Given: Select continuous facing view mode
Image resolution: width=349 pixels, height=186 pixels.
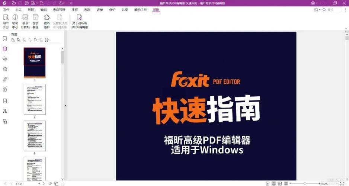Looking at the screenshot, I should click(x=286, y=184).
